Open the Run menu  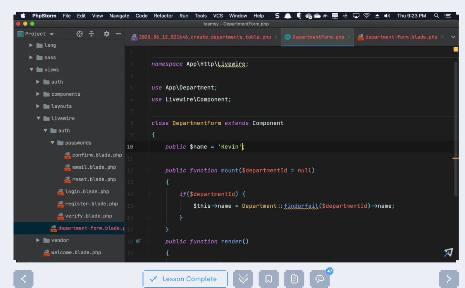pos(184,16)
